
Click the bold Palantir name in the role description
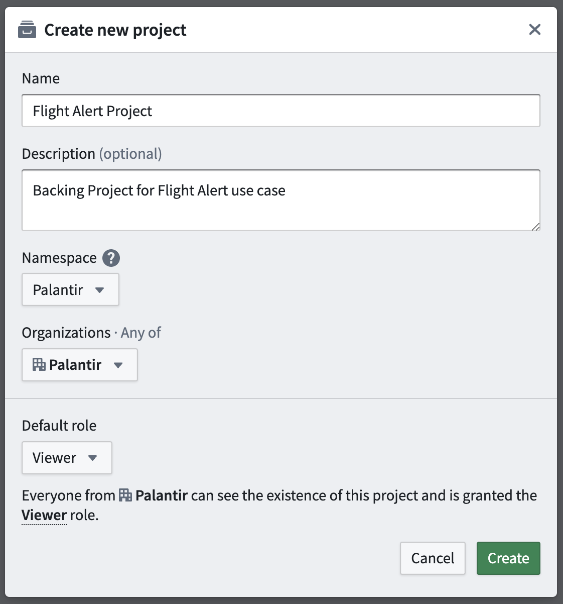[x=162, y=495]
